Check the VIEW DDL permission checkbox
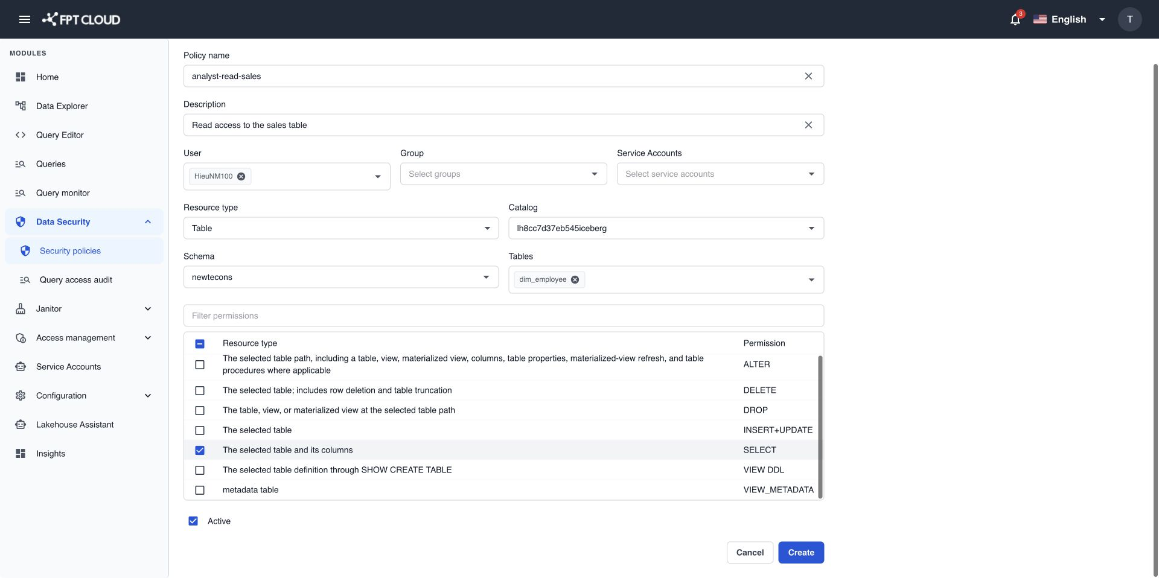This screenshot has height=578, width=1159. coord(200,470)
